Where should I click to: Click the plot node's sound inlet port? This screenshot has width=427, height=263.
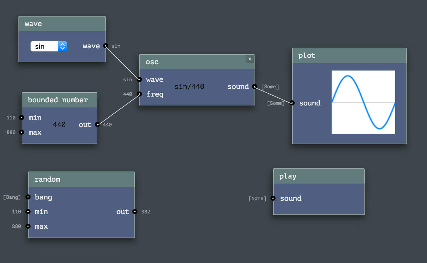tap(292, 103)
